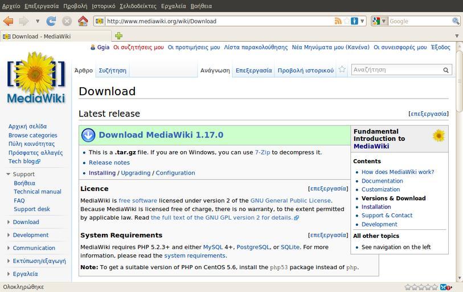The image size is (463, 292).
Task: Expand the Communication sidebar section
Action: click(9, 248)
